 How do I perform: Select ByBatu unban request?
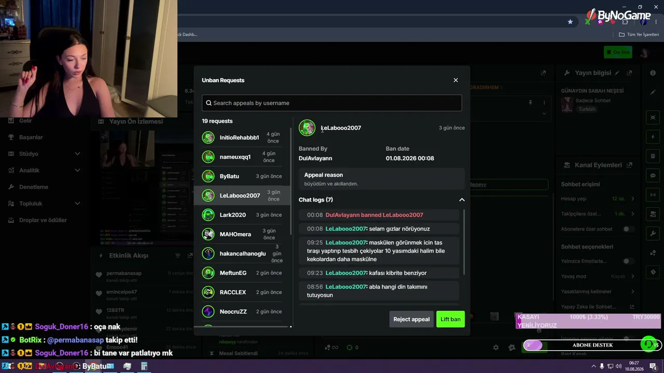point(242,176)
